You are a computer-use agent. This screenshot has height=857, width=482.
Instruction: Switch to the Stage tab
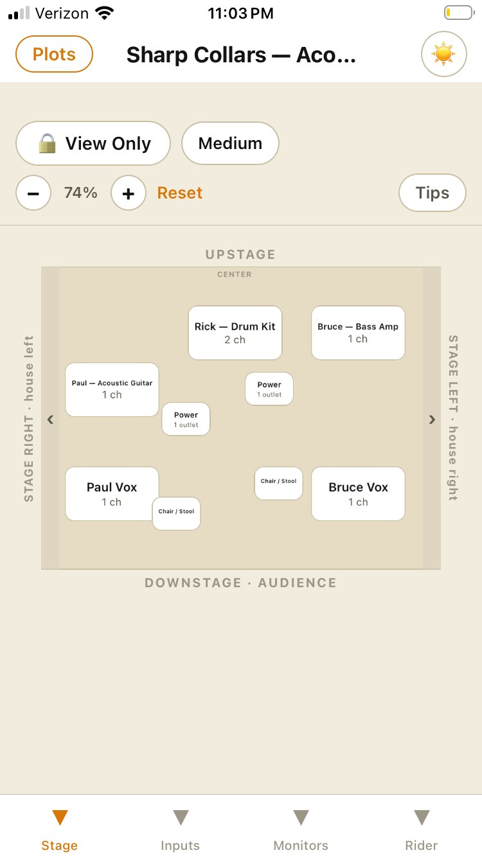(60, 830)
